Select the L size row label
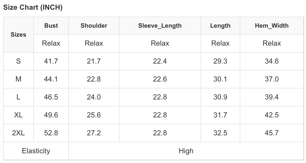306x163 pixels. pyautogui.click(x=18, y=97)
